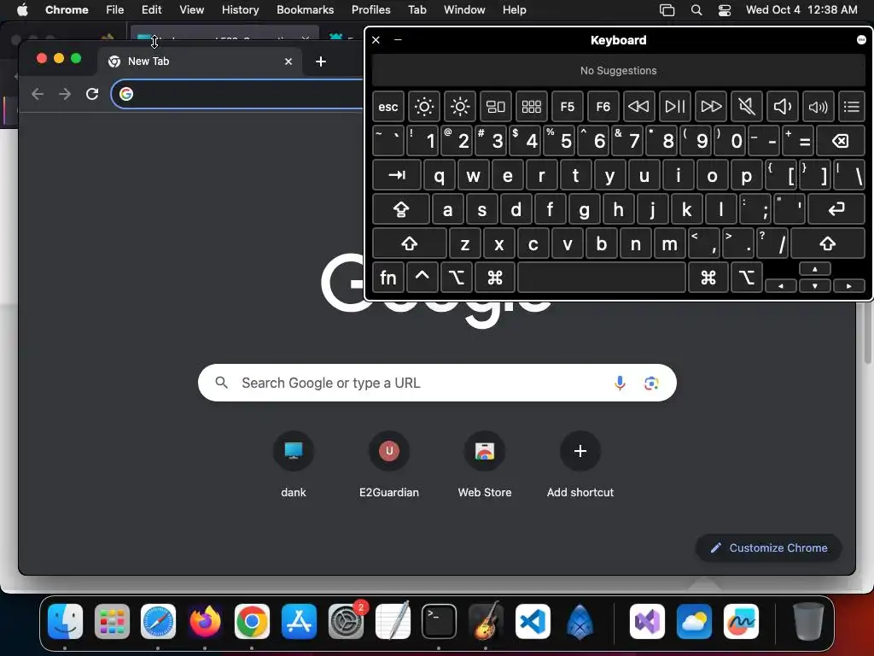Open the E2Guardian shortcut
Image resolution: width=874 pixels, height=656 pixels.
389,464
